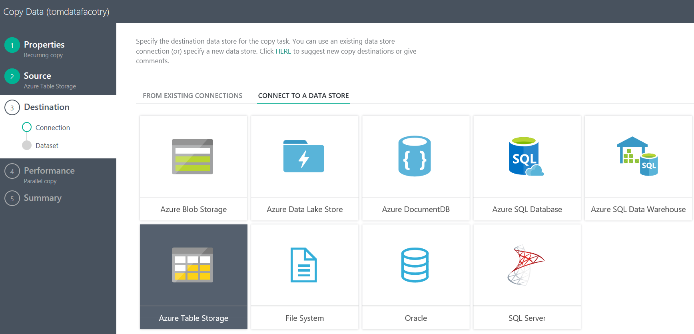
Task: Click the Azure SQL Data Warehouse label
Action: click(x=638, y=209)
